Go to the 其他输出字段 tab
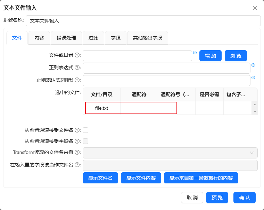Screen dimensions: 264x210 [148, 38]
